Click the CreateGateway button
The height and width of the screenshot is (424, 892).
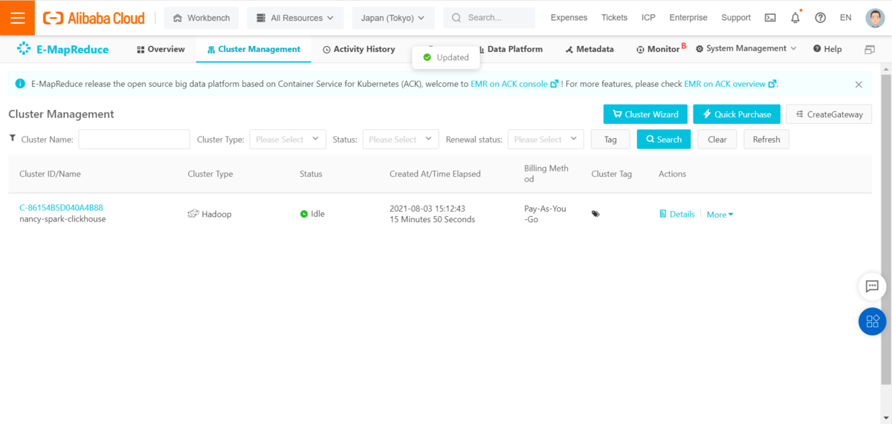[x=829, y=114]
